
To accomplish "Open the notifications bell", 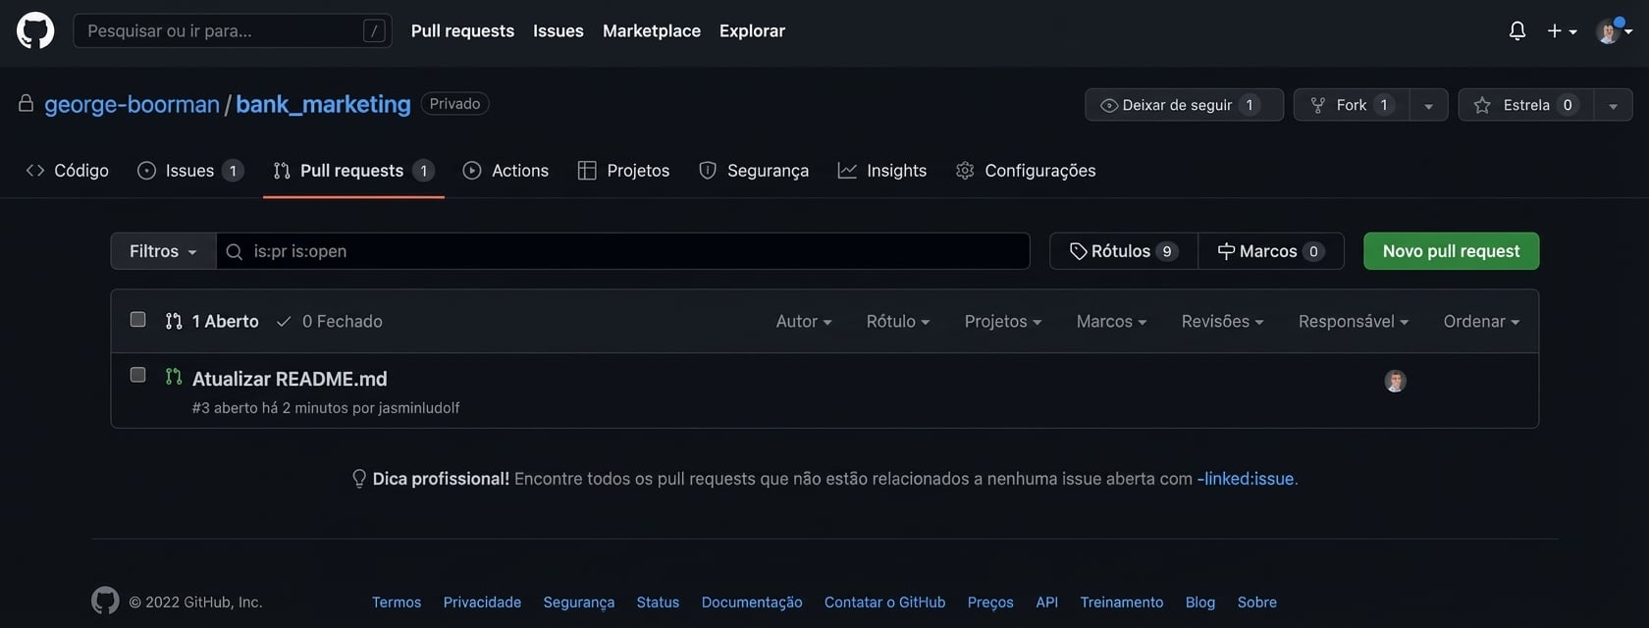I will click(x=1516, y=31).
